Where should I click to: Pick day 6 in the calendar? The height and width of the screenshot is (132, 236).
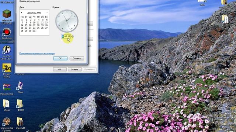pyautogui.click(x=47, y=19)
